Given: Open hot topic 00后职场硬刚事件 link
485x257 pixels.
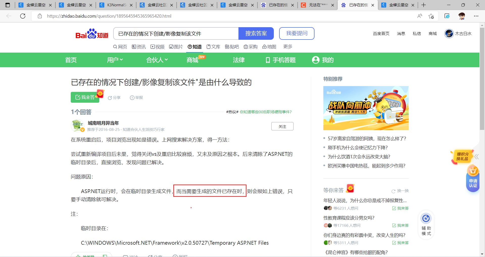Looking at the screenshot, I should [x=266, y=112].
